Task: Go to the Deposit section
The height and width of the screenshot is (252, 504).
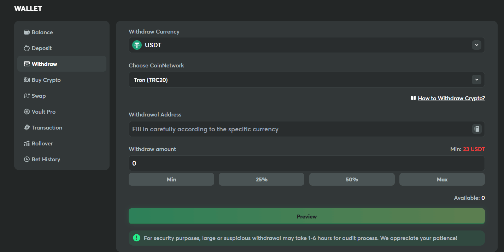Action: pos(62,48)
